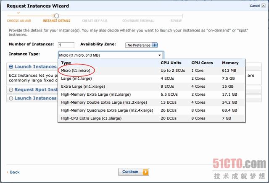Select the first Launch Instances radio button
269x183 pixels.
pos(11,67)
